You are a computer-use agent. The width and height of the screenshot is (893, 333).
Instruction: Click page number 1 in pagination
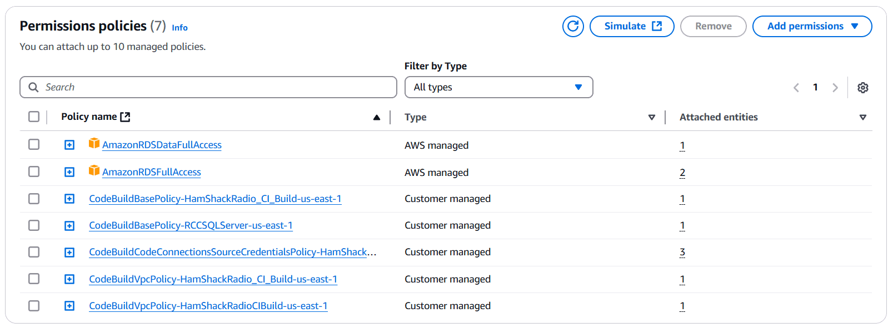[815, 87]
